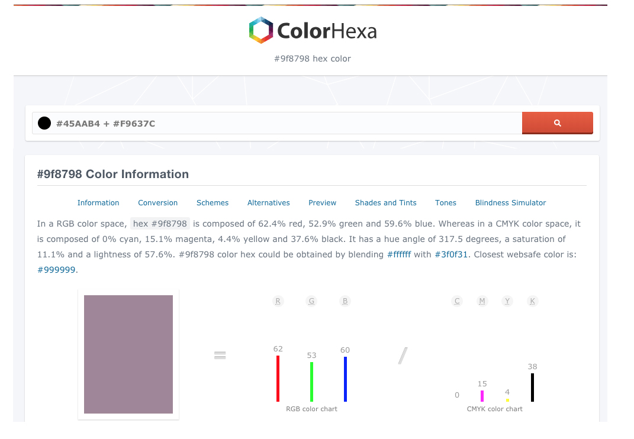
Task: Select the C label above the CMYK chart
Action: click(x=456, y=301)
